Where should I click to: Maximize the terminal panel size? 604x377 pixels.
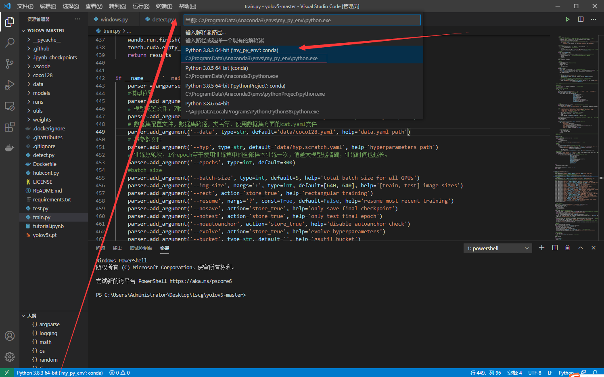(x=581, y=248)
